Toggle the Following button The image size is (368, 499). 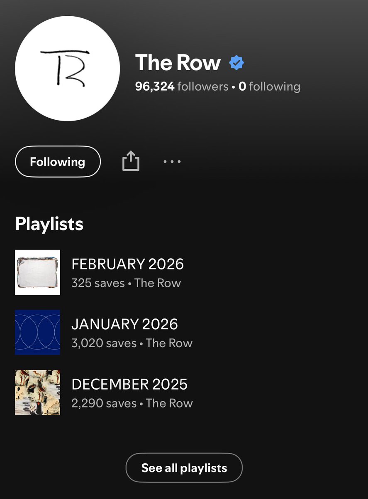click(x=58, y=161)
